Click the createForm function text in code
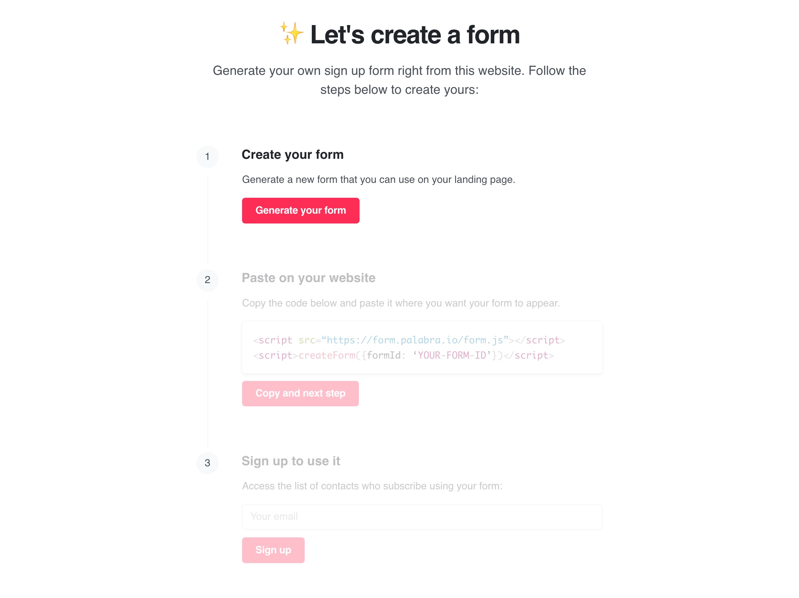The height and width of the screenshot is (598, 799). tap(327, 356)
